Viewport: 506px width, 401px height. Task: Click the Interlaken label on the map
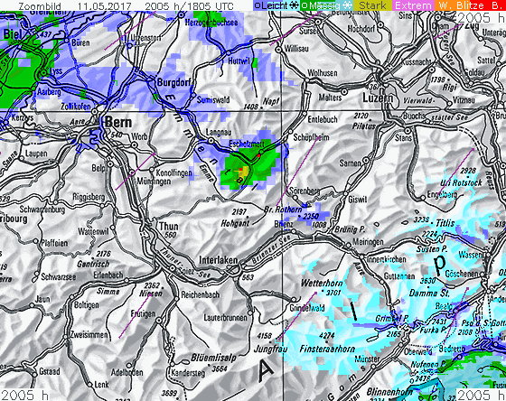click(218, 260)
